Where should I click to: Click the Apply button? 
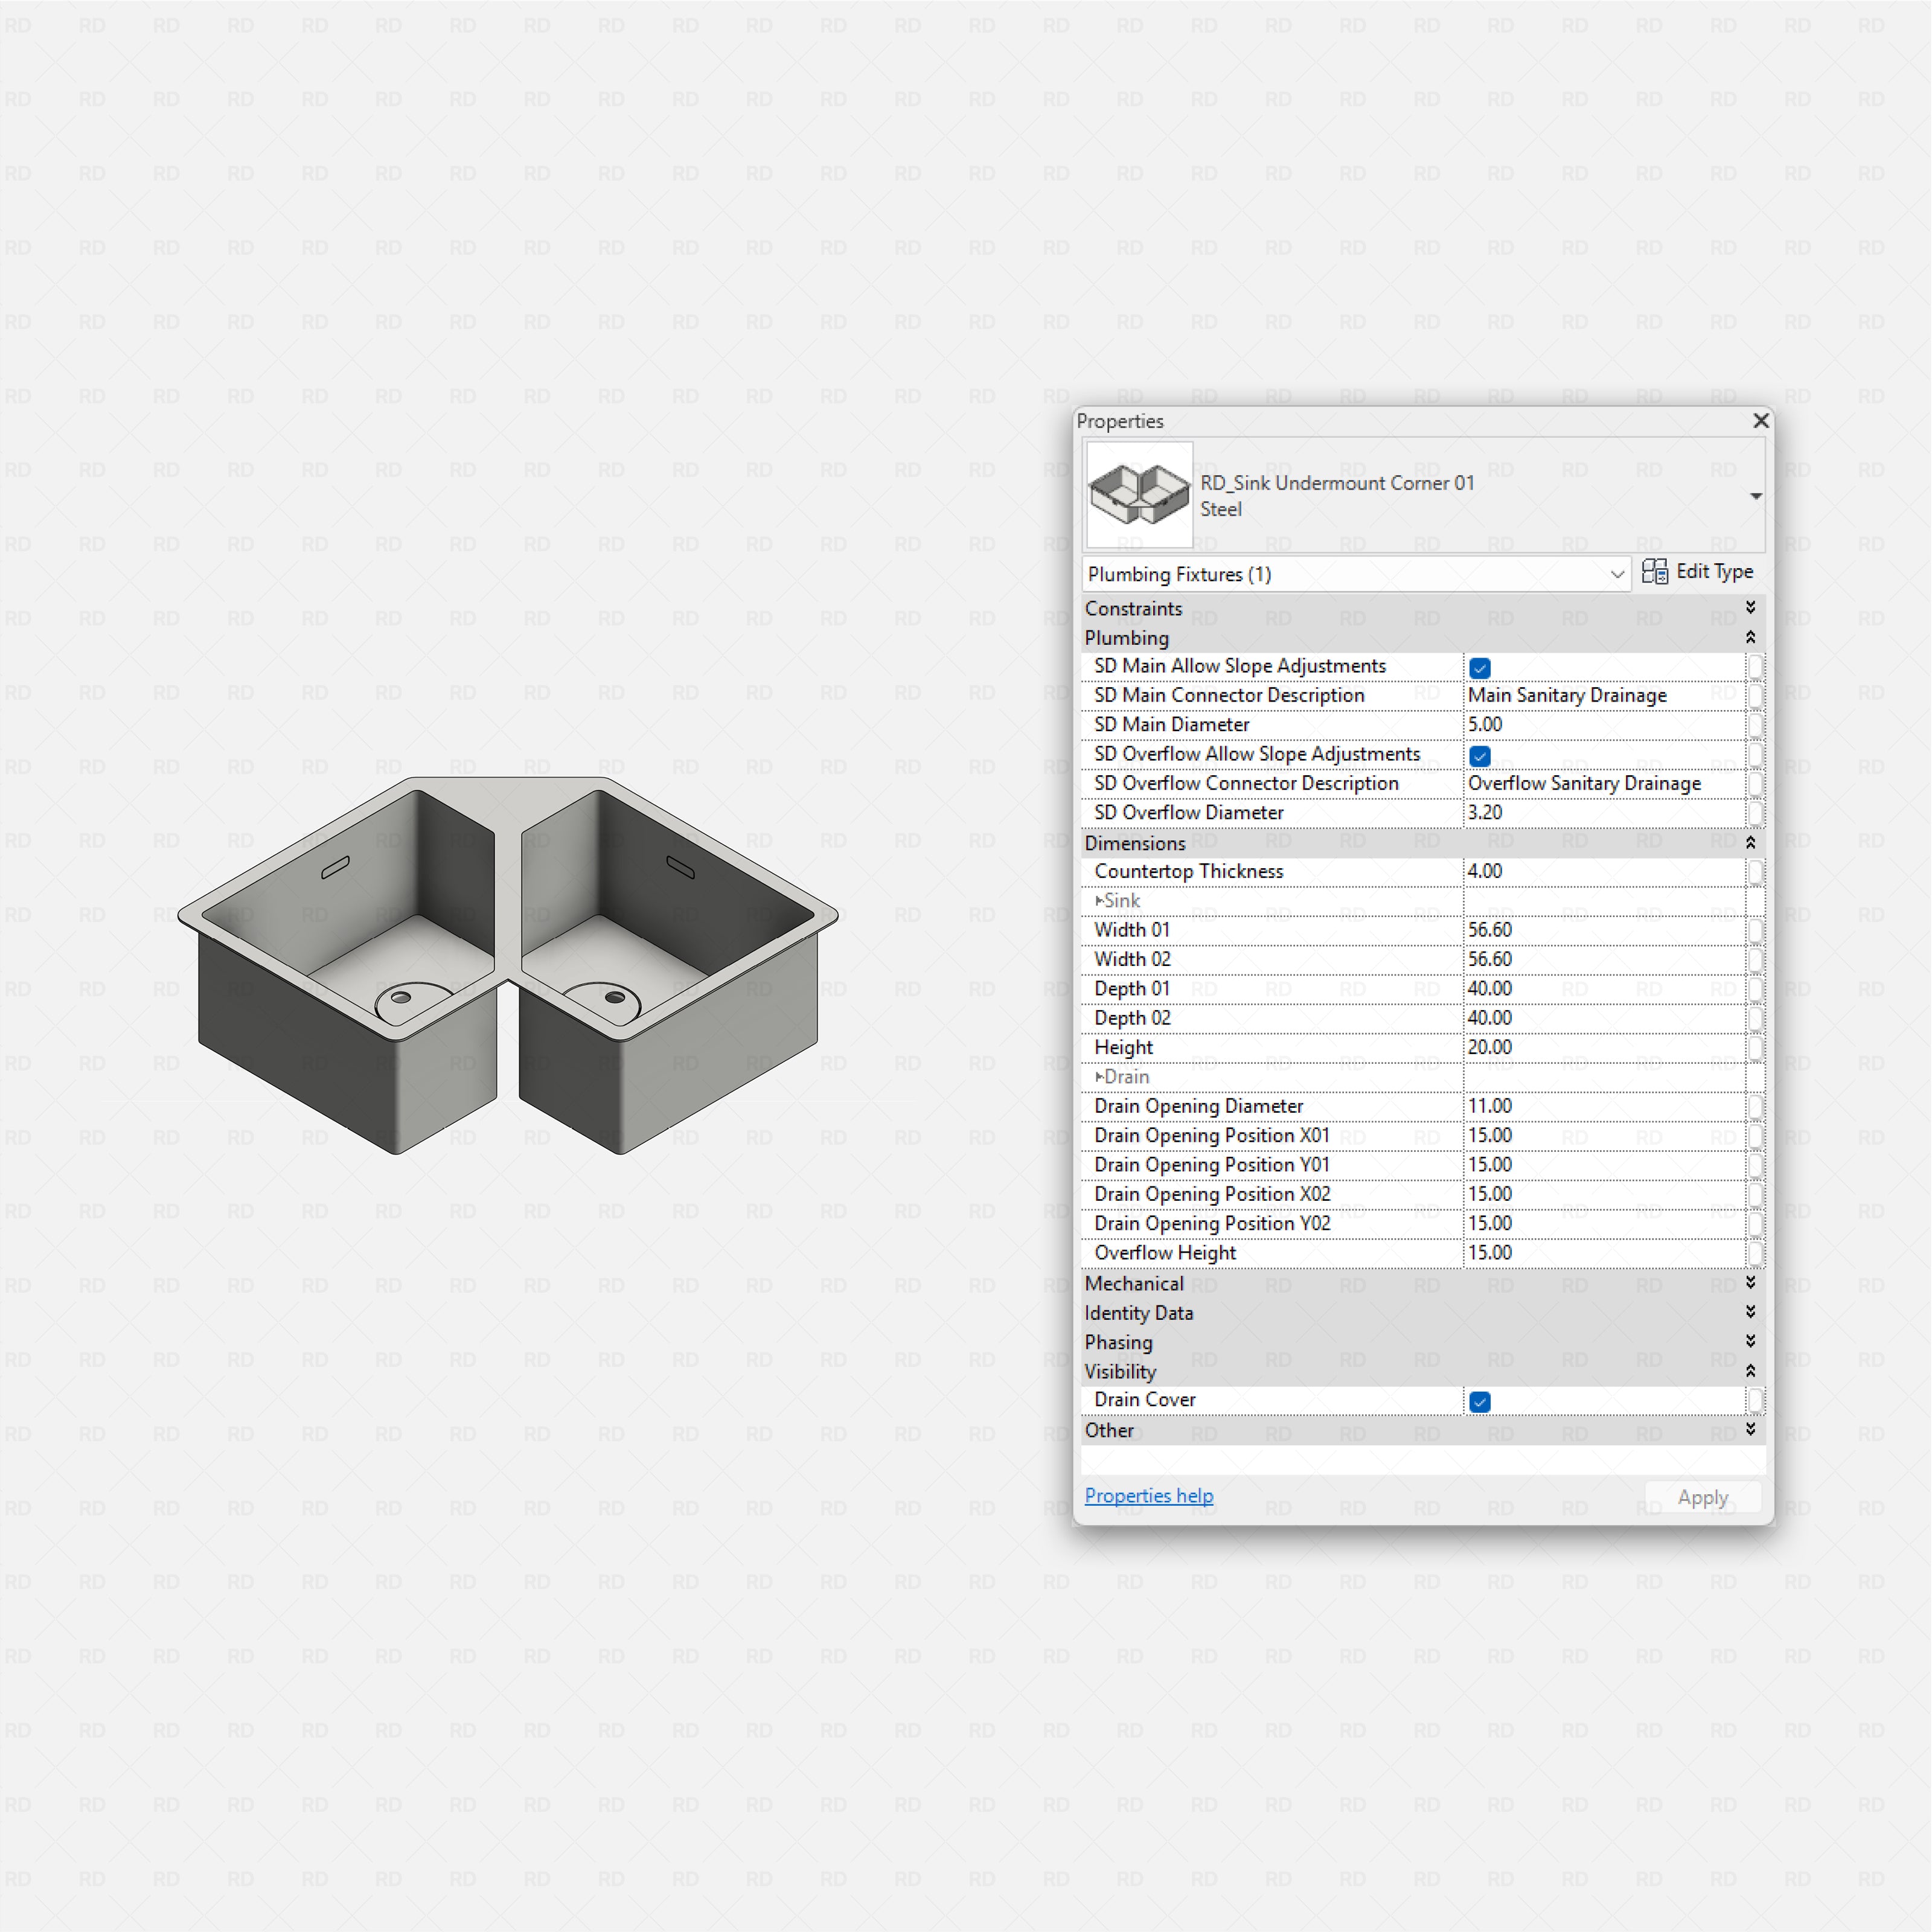tap(1702, 1497)
